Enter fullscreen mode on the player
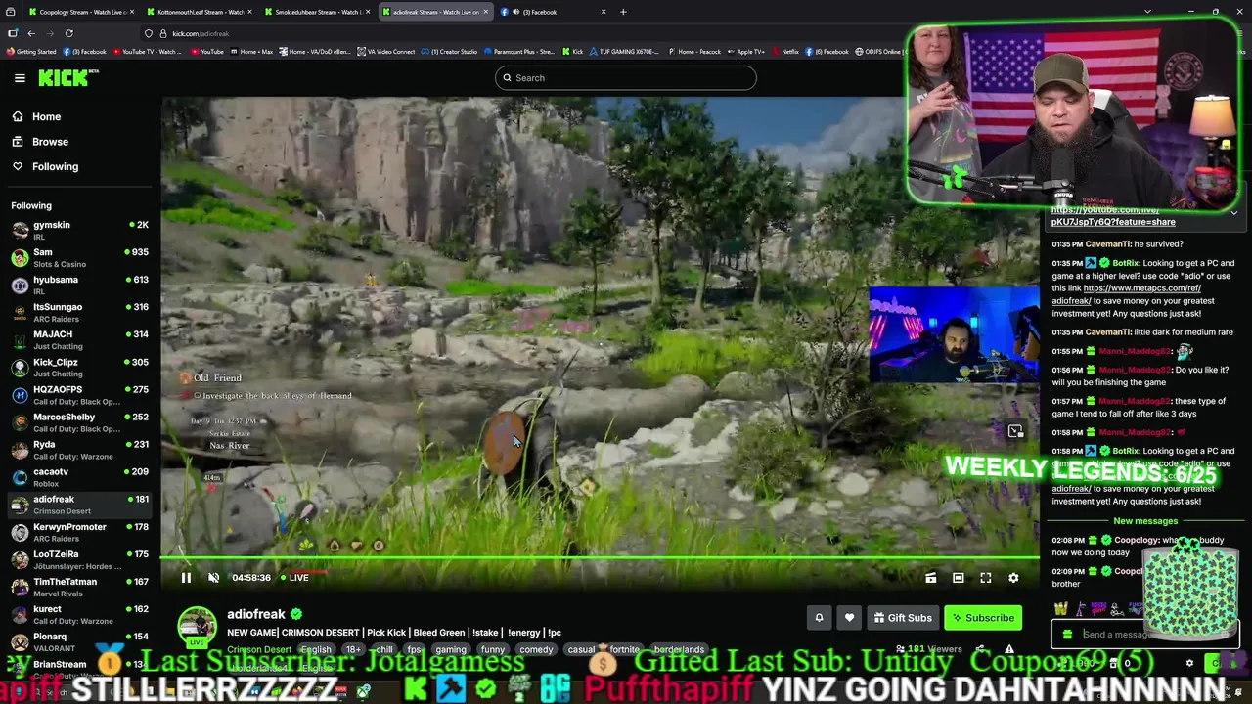 tap(986, 578)
